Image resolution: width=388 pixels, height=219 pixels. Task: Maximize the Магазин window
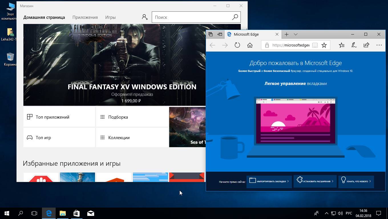pos(228,6)
